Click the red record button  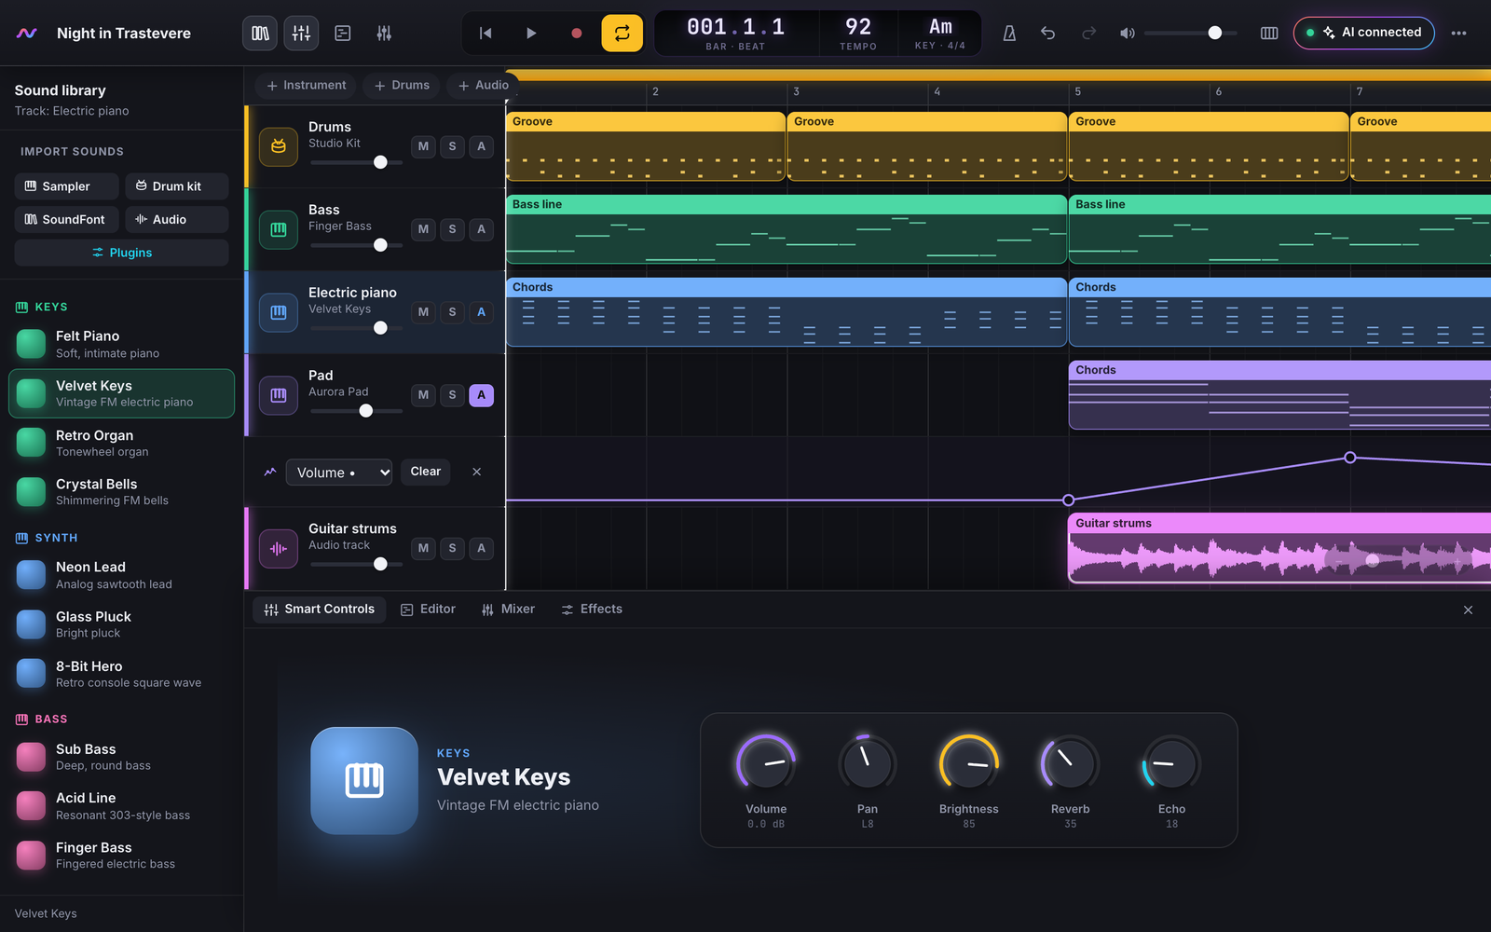pyautogui.click(x=577, y=34)
